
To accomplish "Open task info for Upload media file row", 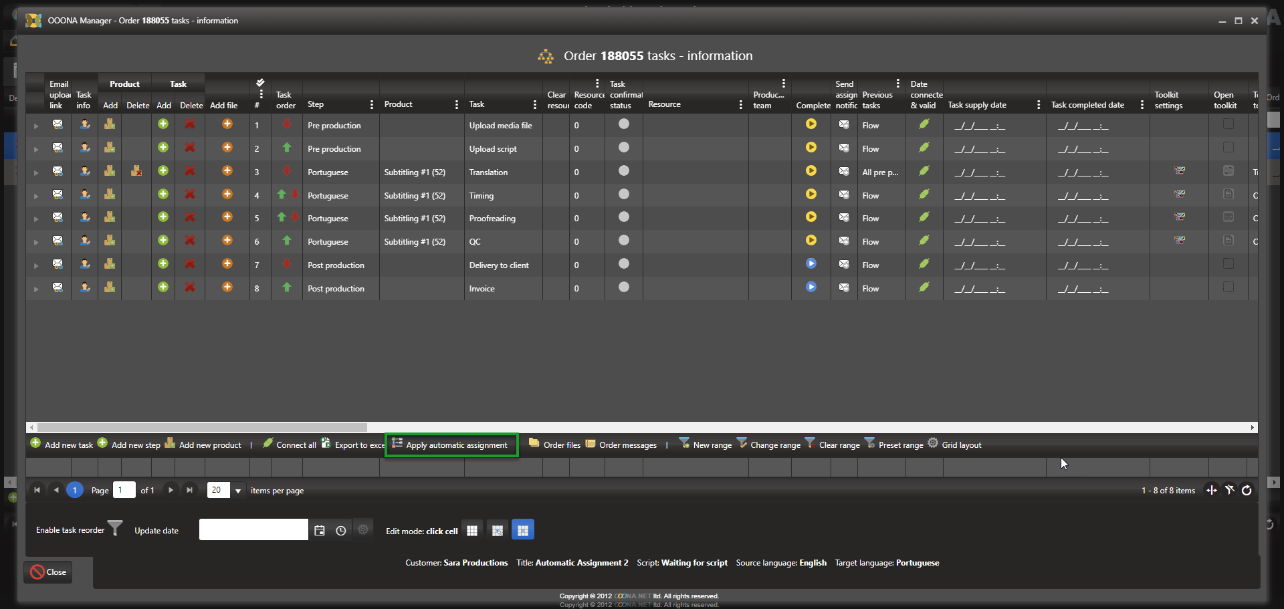I will click(85, 124).
